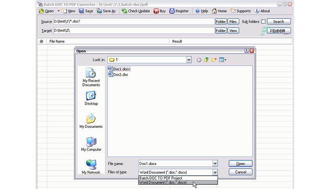
Task: Select the Doc2.doc file
Action: click(118, 75)
